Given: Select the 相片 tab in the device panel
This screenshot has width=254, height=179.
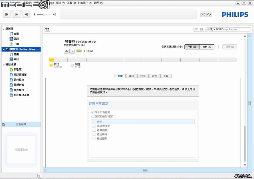Looking at the screenshot, I should click(x=143, y=76).
